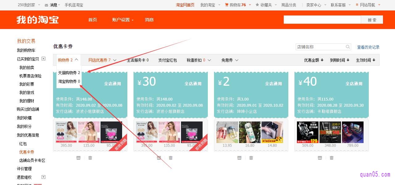The height and width of the screenshot is (185, 395).
Task: Select 淘宝购物券 0 from dropdown
Action: point(69,81)
